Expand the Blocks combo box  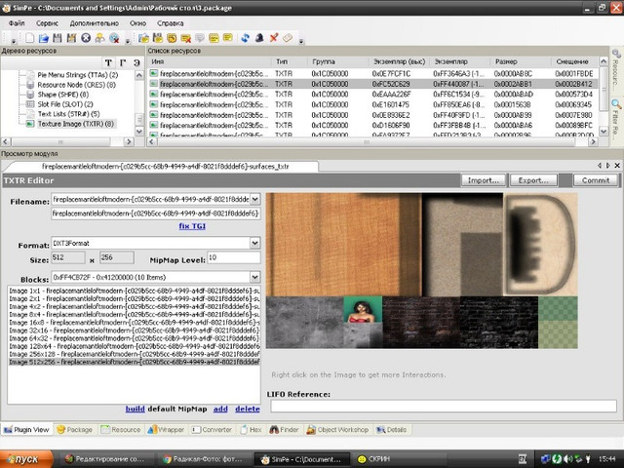click(x=255, y=277)
